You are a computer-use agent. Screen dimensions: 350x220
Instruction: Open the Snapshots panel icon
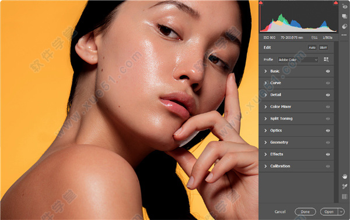[344, 16]
